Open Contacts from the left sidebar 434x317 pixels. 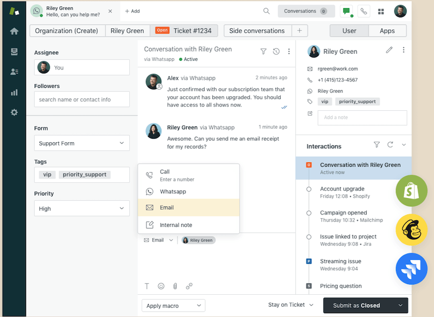click(14, 72)
